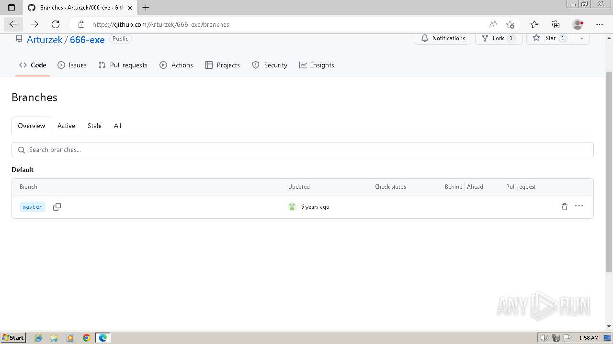Click the Notifications button
Screen dimensions: 613x344
[443, 38]
